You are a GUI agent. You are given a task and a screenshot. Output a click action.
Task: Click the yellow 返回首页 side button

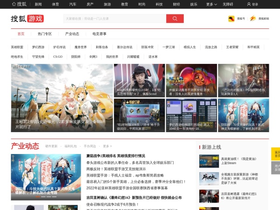[276, 154]
